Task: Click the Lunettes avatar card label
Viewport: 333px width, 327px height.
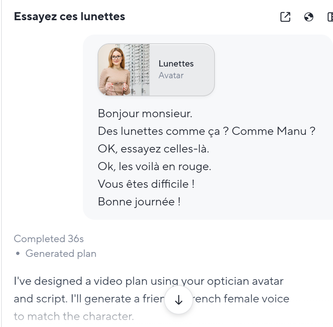Action: [176, 64]
